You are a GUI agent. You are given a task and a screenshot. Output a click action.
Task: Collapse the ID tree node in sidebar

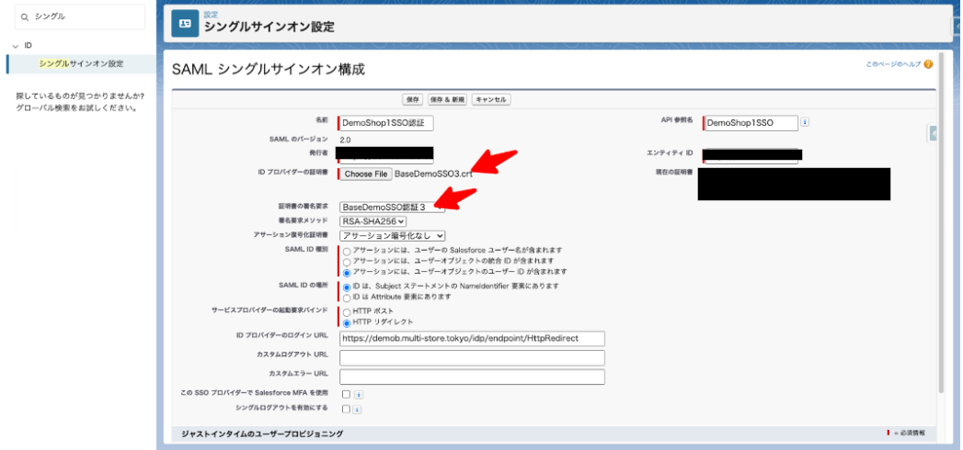pyautogui.click(x=16, y=45)
